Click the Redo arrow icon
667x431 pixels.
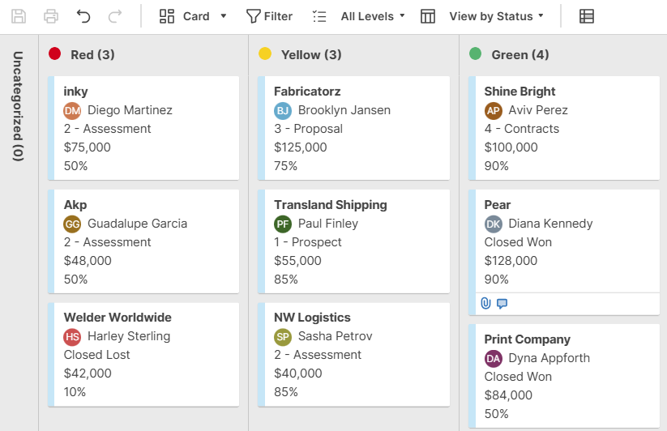click(x=115, y=16)
